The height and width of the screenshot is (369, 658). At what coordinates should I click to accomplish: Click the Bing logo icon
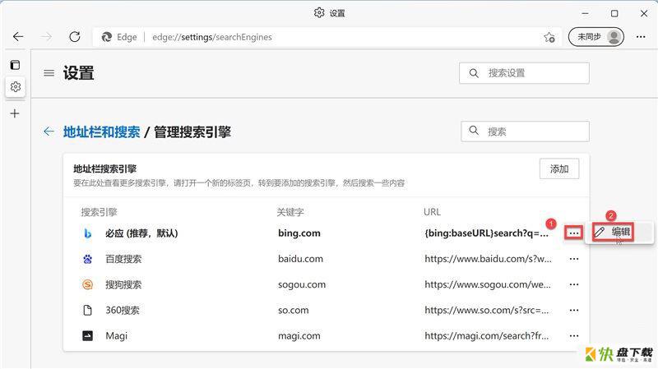pos(87,233)
